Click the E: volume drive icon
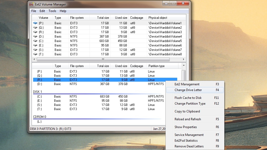The width and height of the screenshot is (267, 150). tap(35, 45)
